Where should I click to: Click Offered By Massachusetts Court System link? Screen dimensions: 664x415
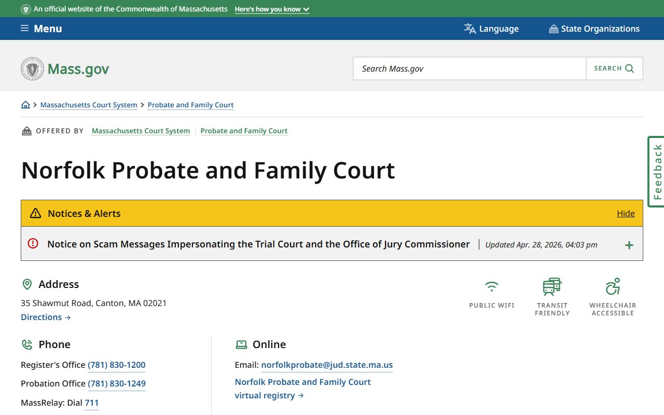pyautogui.click(x=141, y=131)
